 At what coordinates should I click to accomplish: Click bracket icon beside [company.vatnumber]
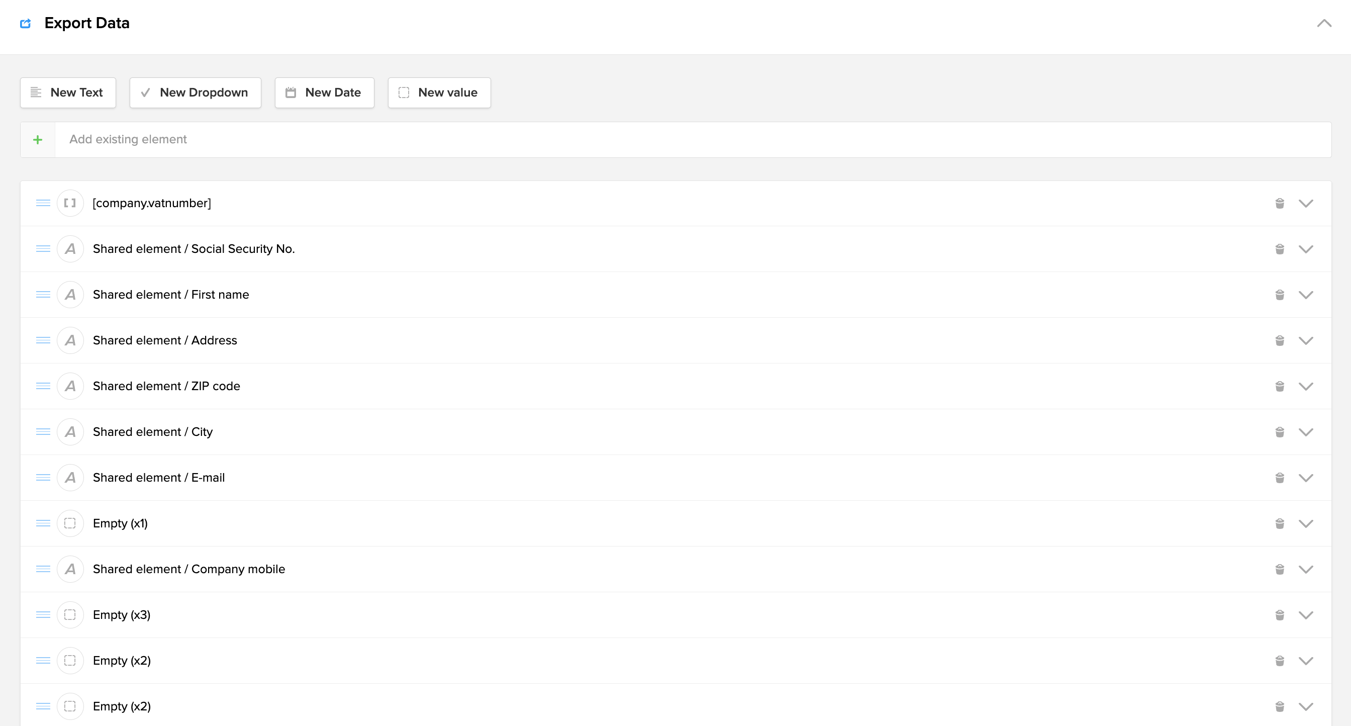[70, 203]
